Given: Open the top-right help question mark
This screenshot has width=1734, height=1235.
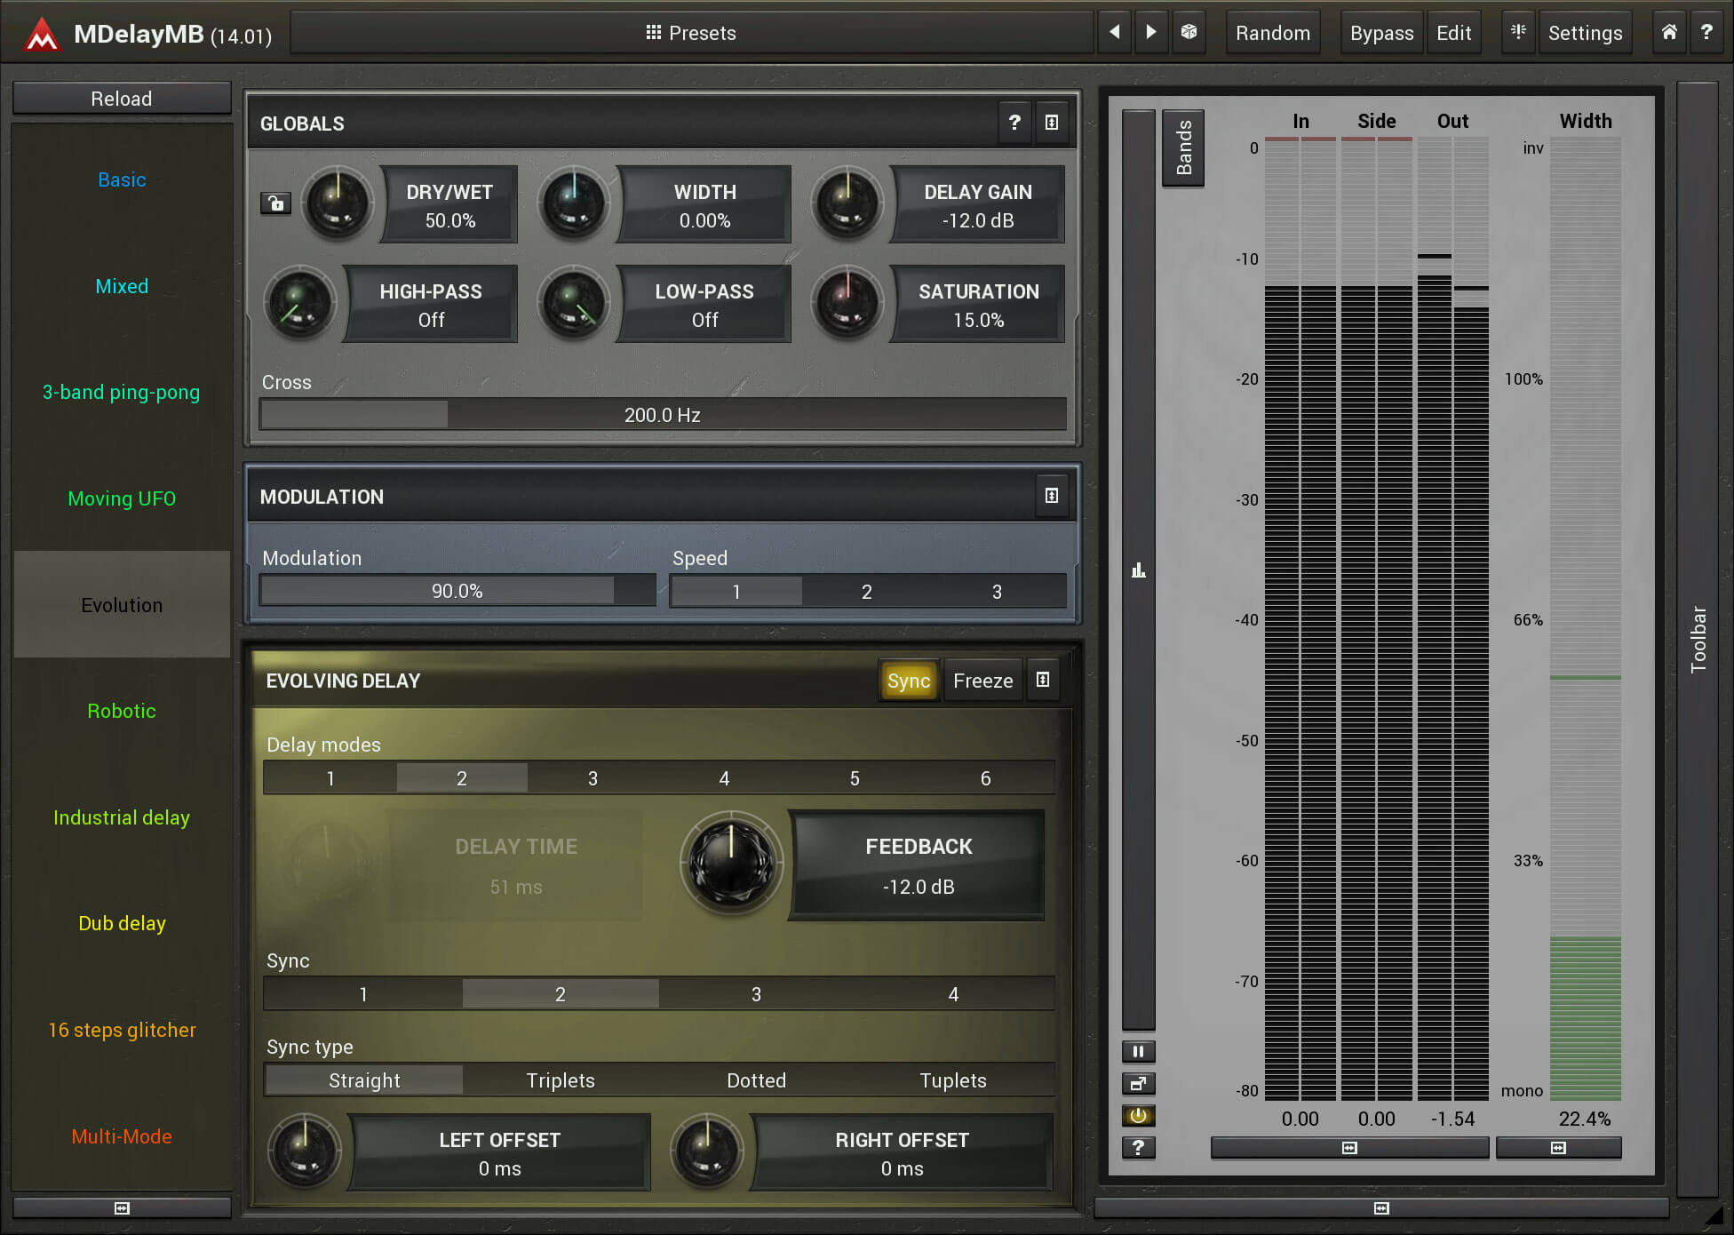Looking at the screenshot, I should 1706,33.
